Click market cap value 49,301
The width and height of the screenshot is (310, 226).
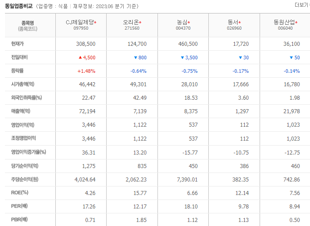click(x=139, y=84)
